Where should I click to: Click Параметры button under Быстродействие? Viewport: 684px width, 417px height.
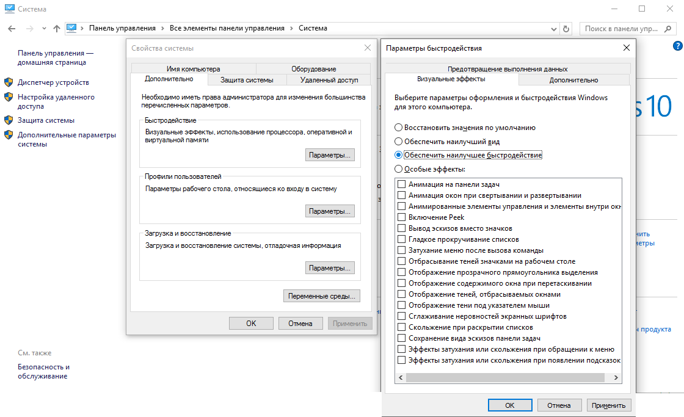330,155
